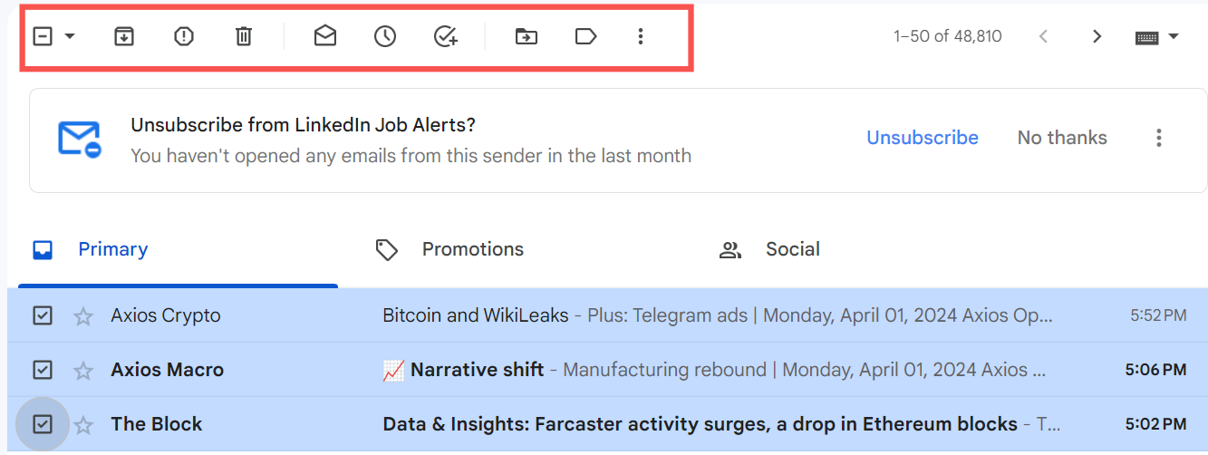This screenshot has width=1208, height=455.
Task: Uncheck the Axios Macro email checkbox
Action: tap(43, 370)
